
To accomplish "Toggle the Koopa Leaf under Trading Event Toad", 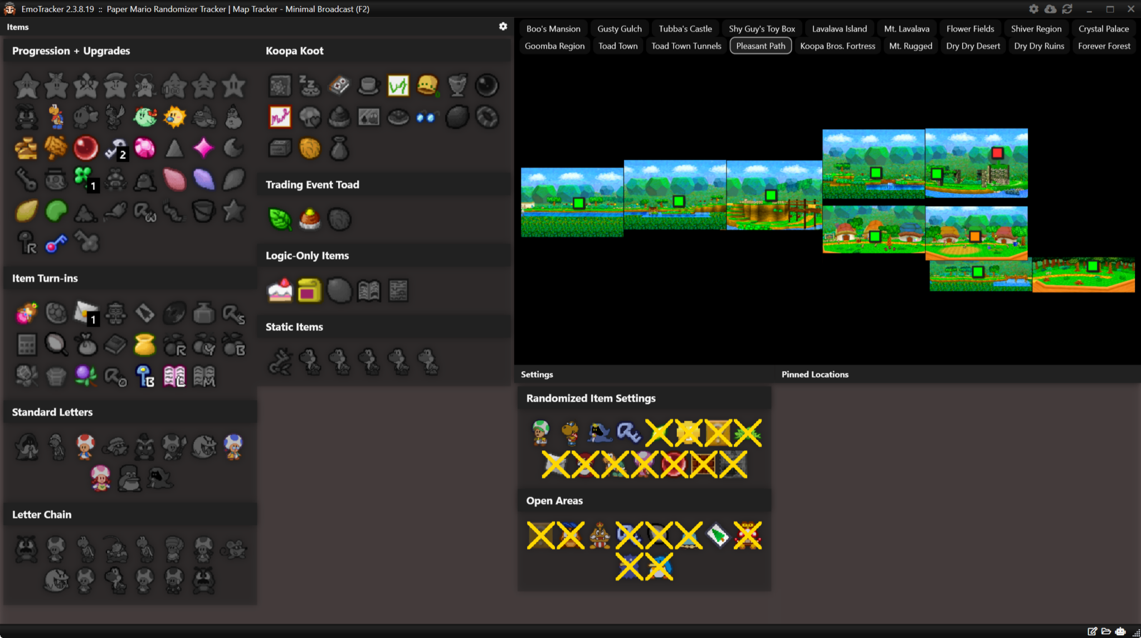I will 280,220.
